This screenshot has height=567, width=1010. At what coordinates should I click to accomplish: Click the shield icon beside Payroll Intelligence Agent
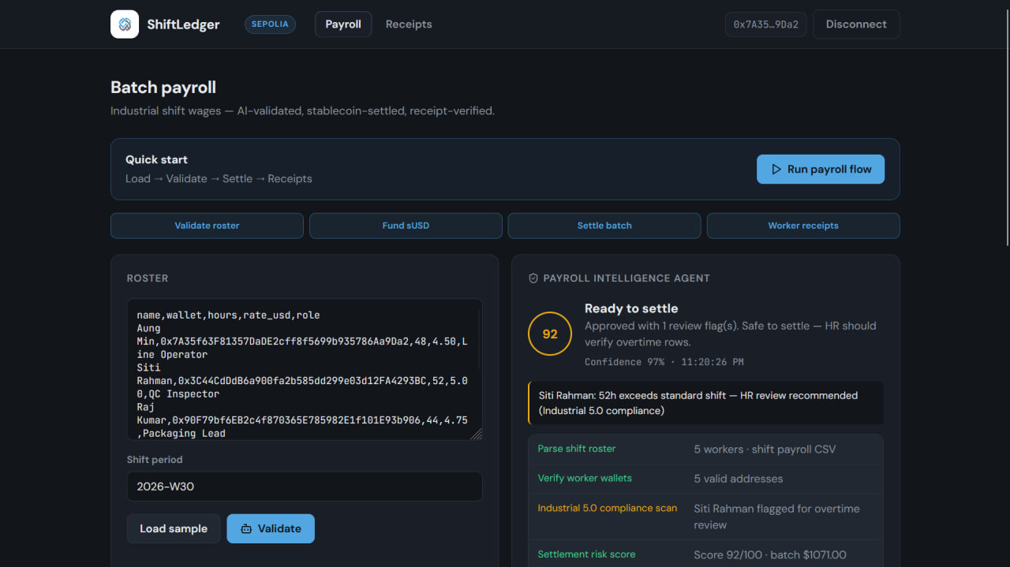tap(533, 278)
